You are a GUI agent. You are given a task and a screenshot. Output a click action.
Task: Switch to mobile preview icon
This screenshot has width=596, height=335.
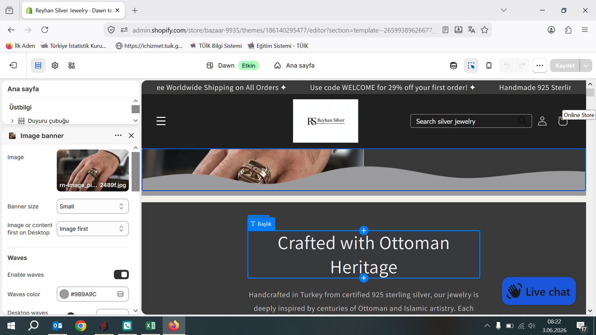click(x=489, y=66)
